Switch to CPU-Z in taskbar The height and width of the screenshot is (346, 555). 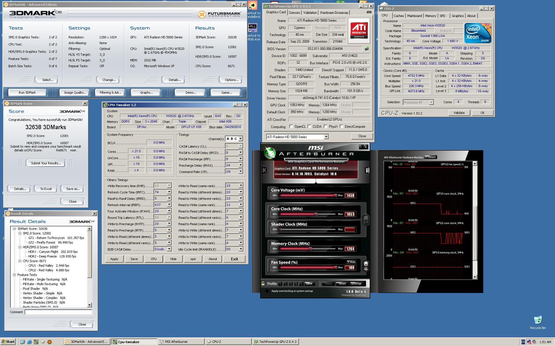pyautogui.click(x=228, y=341)
